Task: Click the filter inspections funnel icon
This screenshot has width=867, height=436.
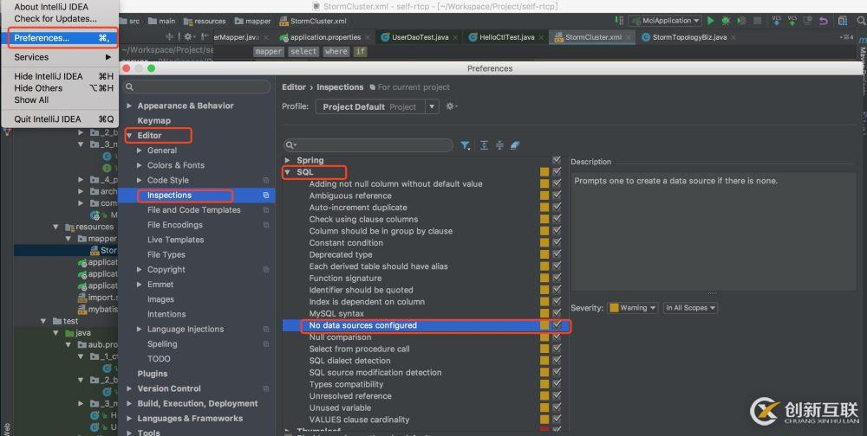Action: click(x=466, y=145)
